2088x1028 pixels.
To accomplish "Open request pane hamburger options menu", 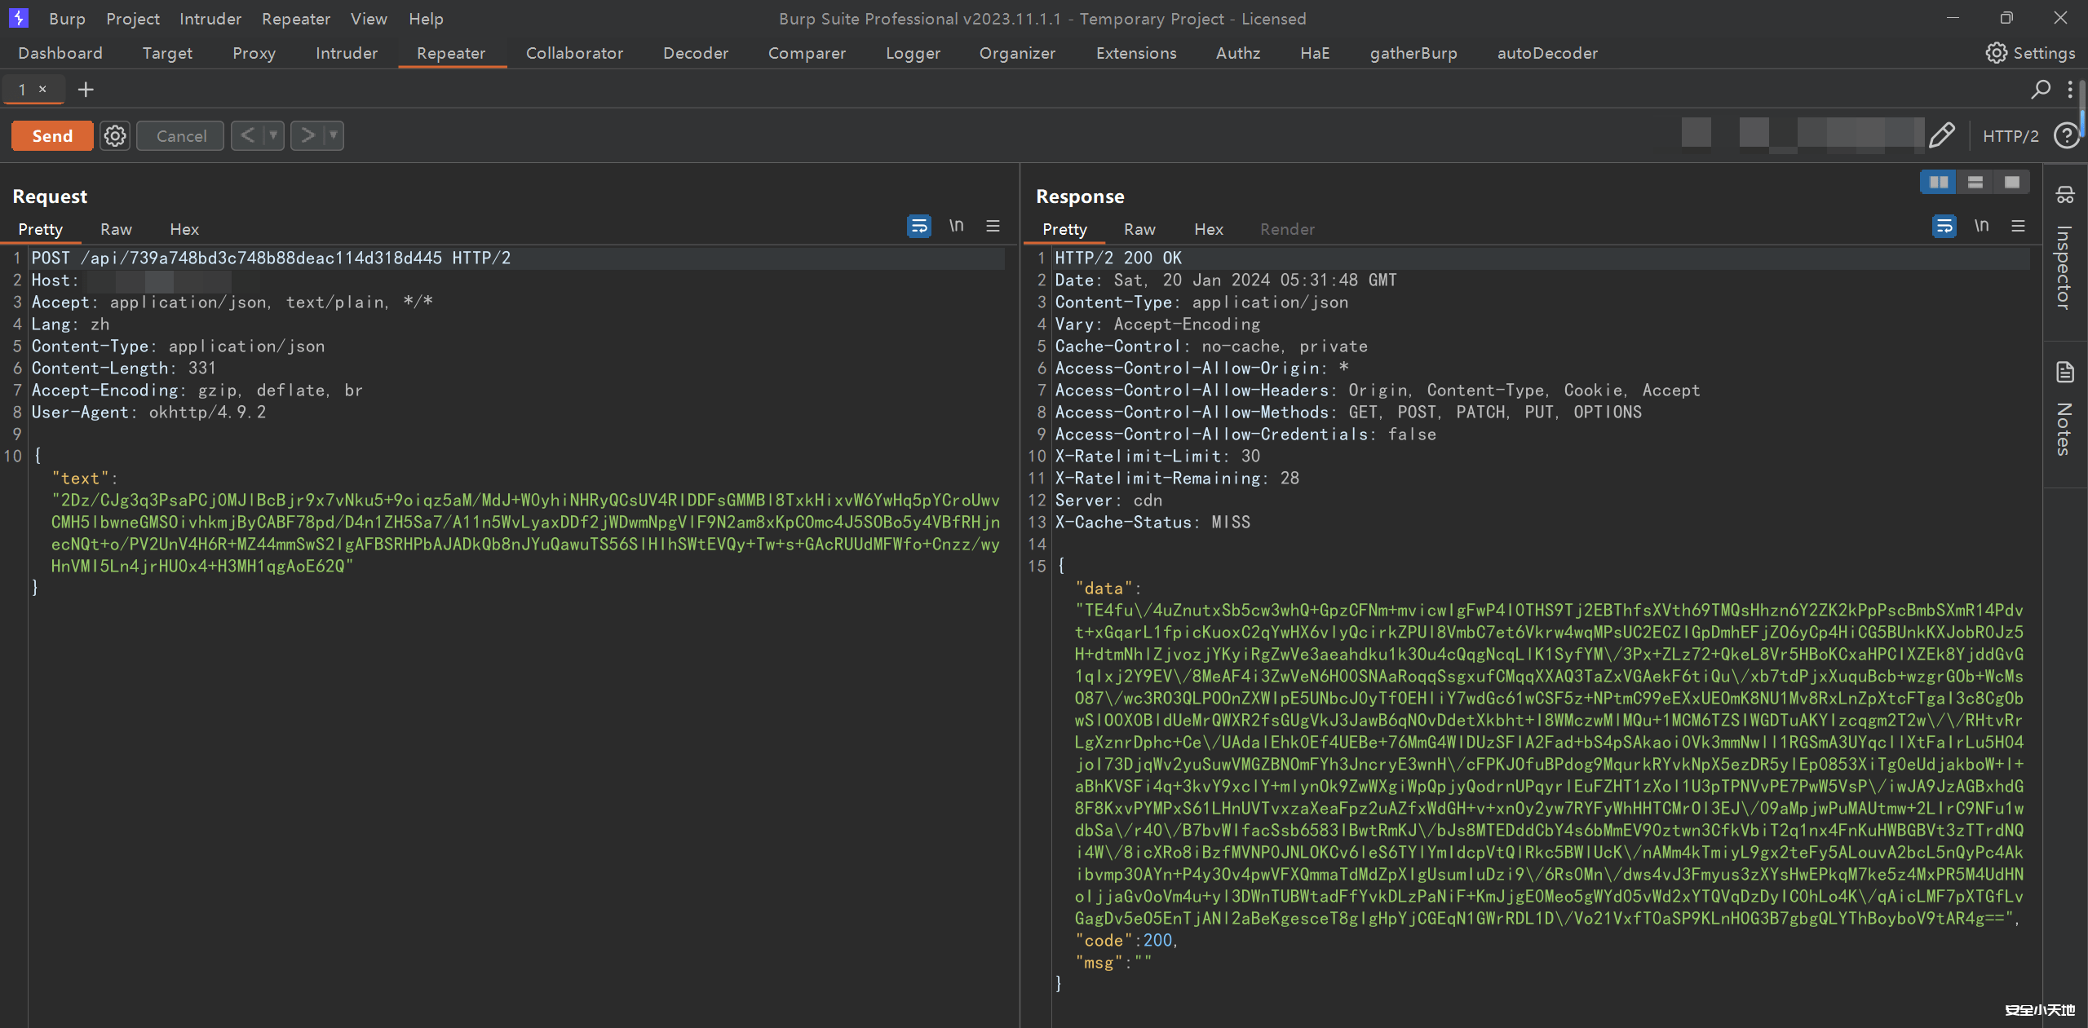I will tap(993, 226).
